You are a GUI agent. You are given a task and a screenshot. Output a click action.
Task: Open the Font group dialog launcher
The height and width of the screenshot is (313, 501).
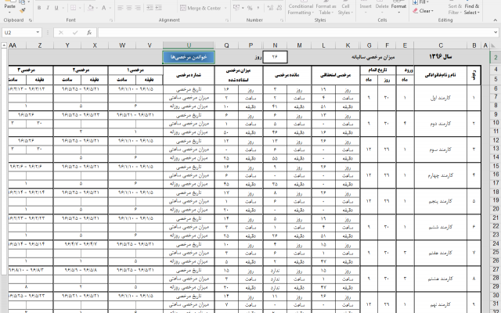110,20
